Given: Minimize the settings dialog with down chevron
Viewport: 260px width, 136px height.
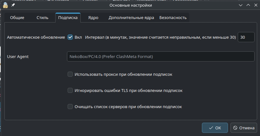Looking at the screenshot, I should point(241,5).
